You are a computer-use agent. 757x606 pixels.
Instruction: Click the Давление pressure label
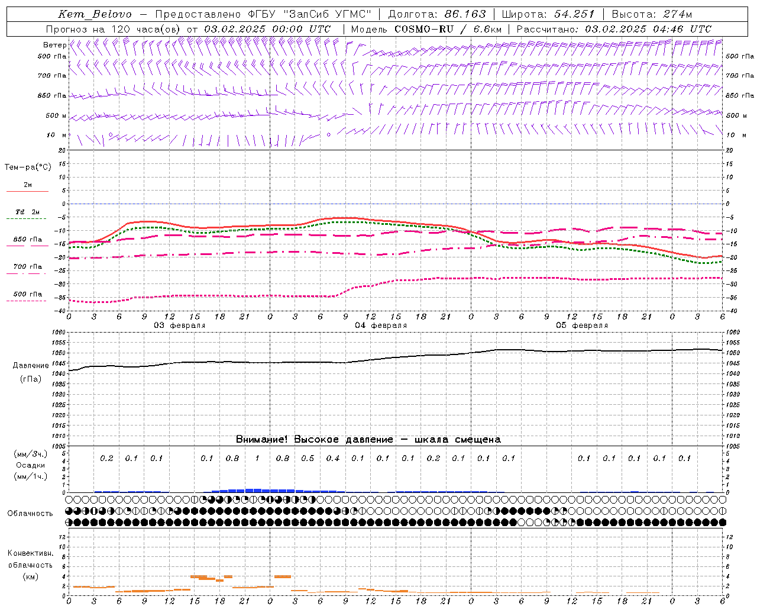coord(31,366)
